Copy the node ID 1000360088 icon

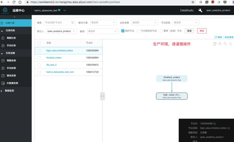click(214, 124)
